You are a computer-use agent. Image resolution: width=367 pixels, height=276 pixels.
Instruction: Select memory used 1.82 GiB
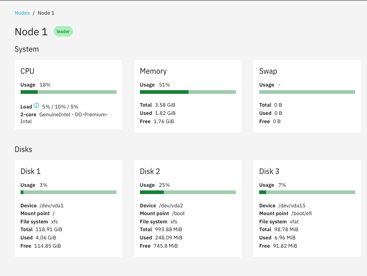[165, 113]
